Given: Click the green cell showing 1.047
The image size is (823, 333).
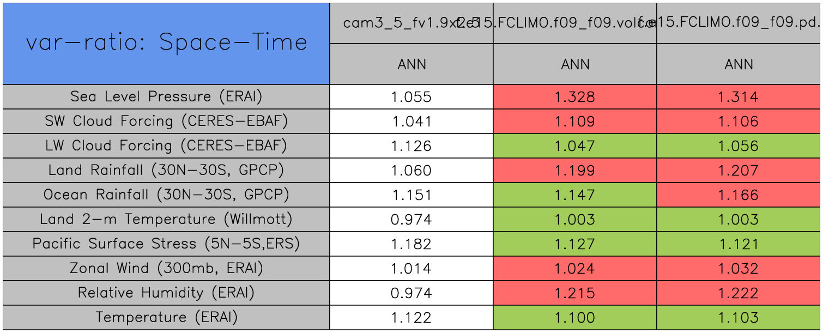Looking at the screenshot, I should 575,146.
